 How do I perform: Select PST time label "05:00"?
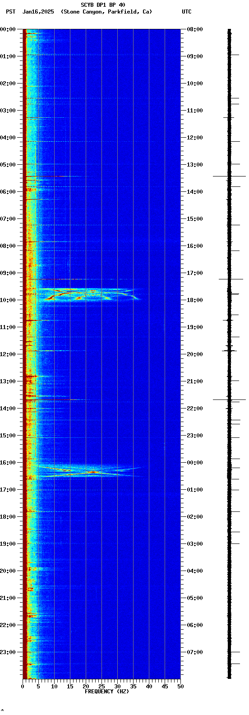pos(8,165)
